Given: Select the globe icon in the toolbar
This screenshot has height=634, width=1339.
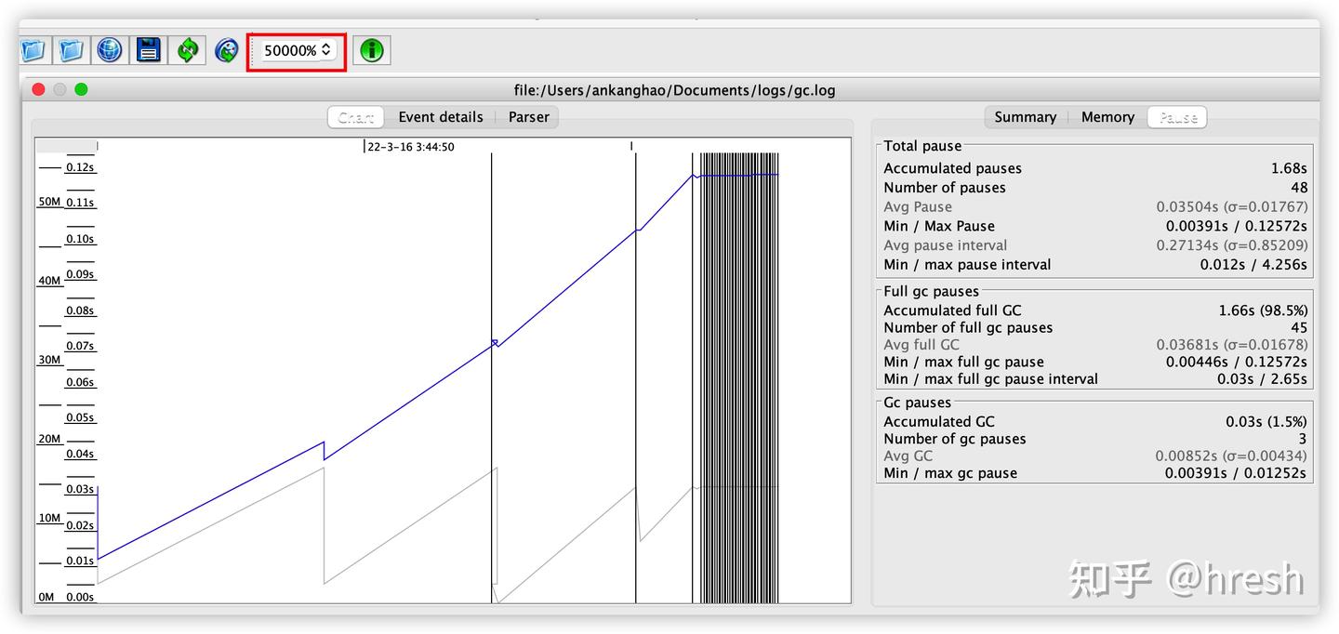Looking at the screenshot, I should pyautogui.click(x=110, y=50).
